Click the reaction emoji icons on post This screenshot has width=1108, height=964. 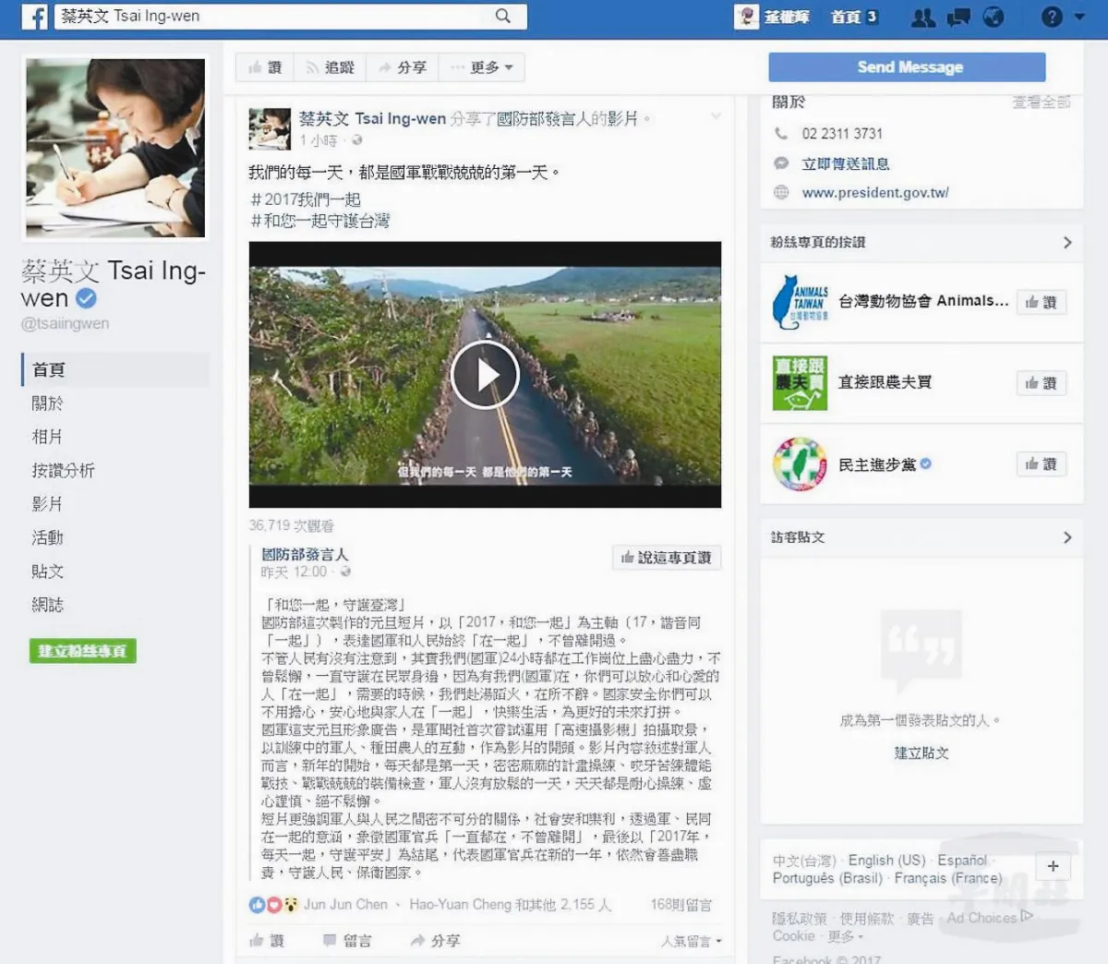[273, 905]
